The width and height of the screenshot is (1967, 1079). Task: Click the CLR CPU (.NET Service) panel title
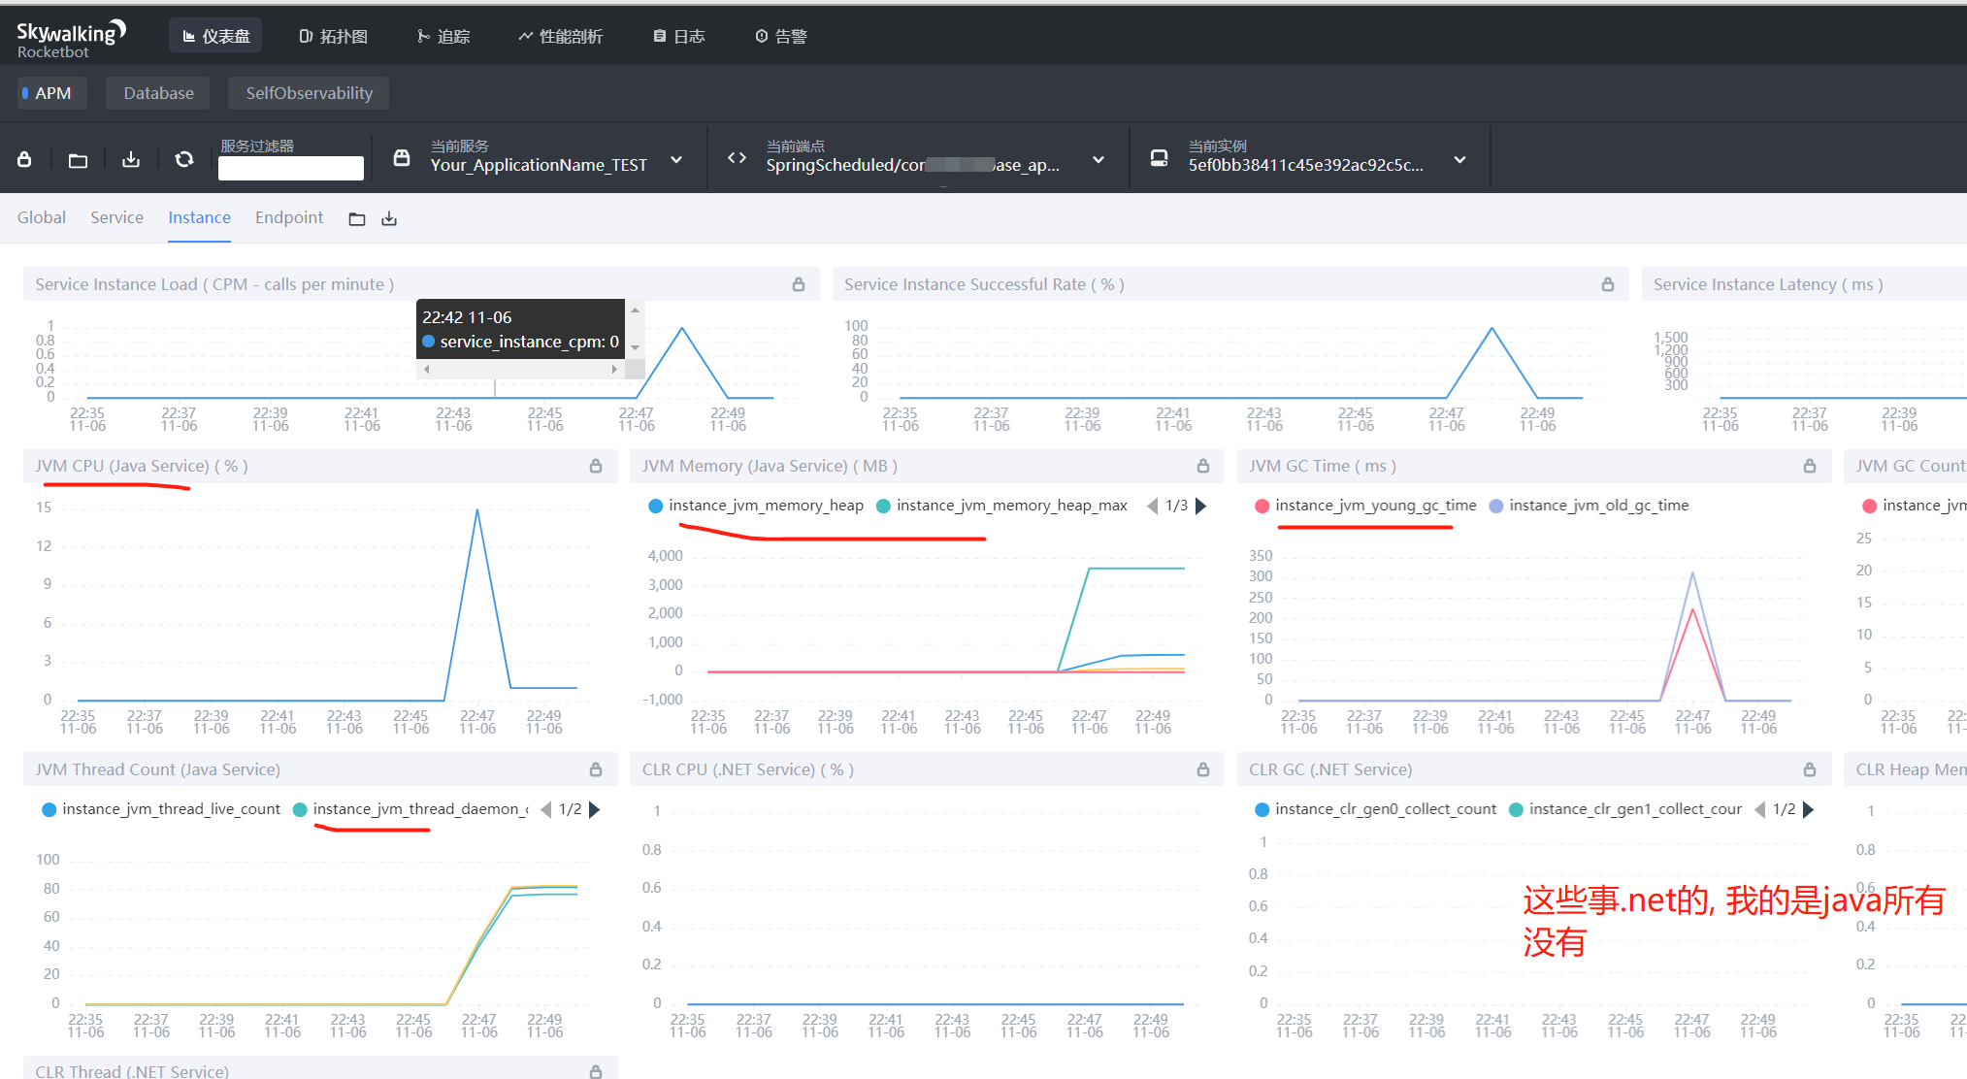[x=748, y=769]
